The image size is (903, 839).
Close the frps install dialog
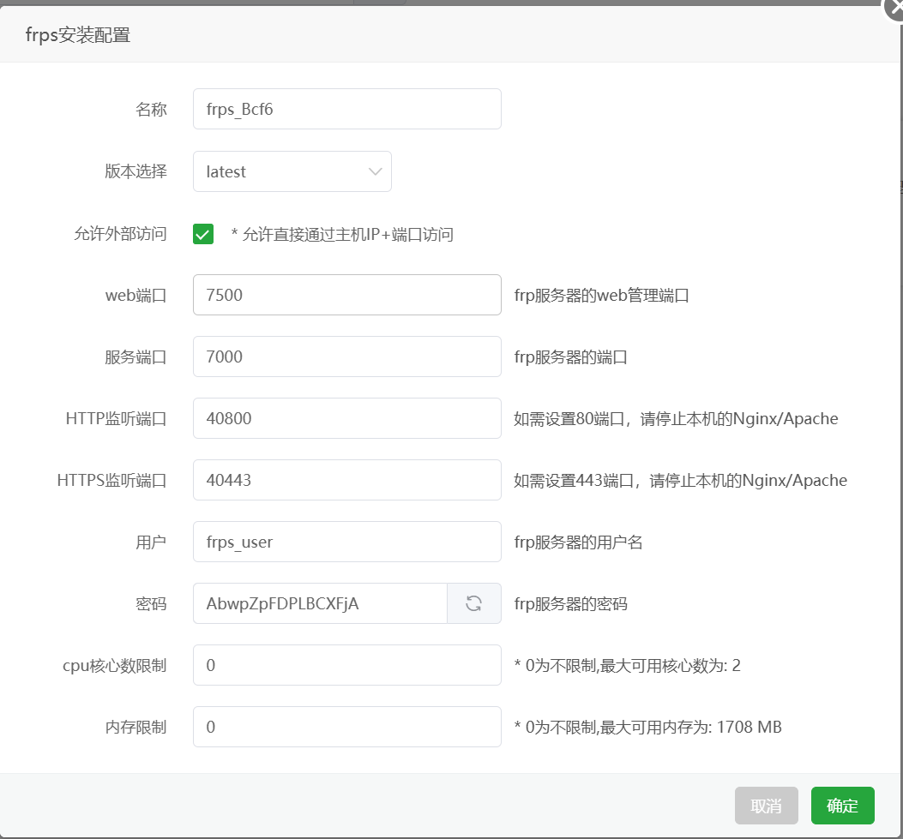[894, 9]
